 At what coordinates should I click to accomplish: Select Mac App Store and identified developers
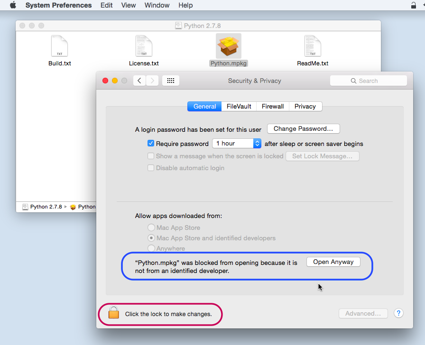151,238
